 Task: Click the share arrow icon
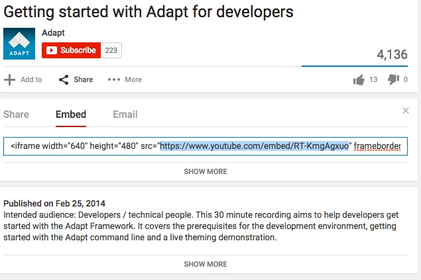pyautogui.click(x=64, y=79)
